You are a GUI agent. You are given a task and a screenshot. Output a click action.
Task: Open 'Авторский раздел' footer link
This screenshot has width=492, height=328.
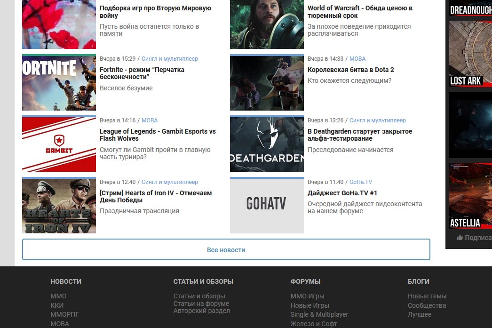coord(202,311)
